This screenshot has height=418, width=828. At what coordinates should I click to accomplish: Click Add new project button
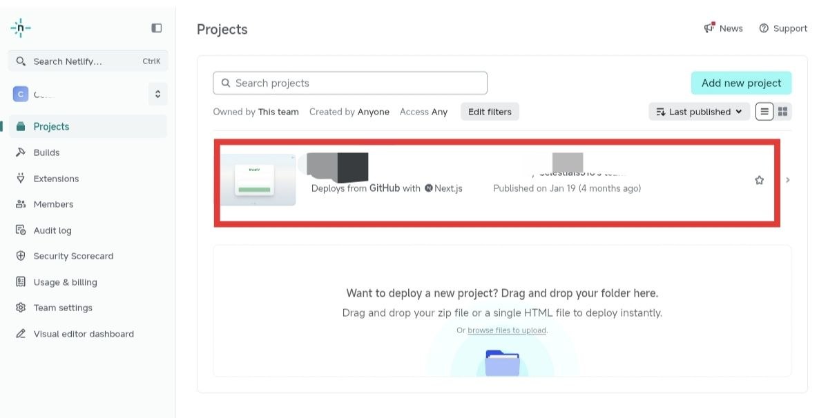741,83
